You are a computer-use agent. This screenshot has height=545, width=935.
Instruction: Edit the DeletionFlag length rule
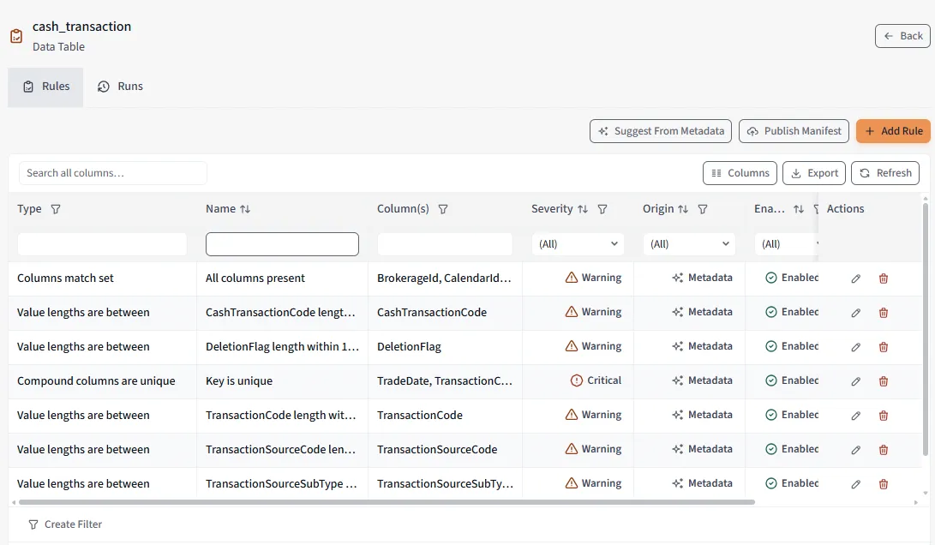[x=855, y=347]
